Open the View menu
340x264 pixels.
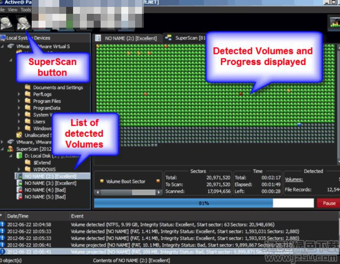pos(12,10)
